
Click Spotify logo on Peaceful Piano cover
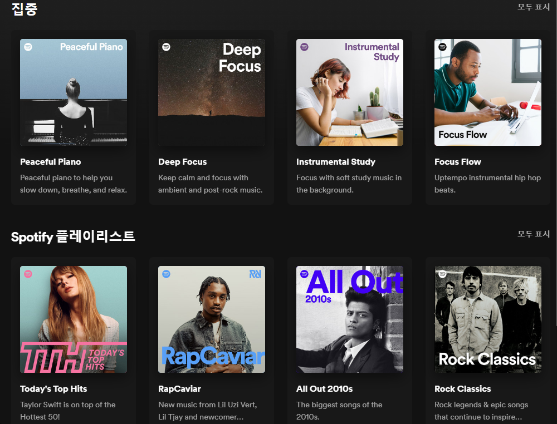pos(28,47)
